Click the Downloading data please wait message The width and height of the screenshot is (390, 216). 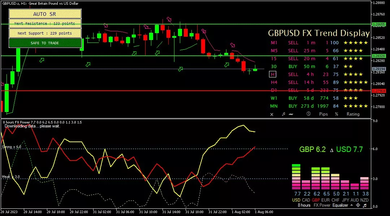point(32,126)
